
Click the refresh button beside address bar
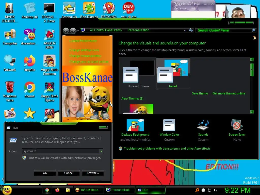point(191,30)
